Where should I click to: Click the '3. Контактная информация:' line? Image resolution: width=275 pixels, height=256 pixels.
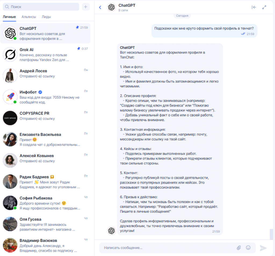pyautogui.click(x=143, y=129)
